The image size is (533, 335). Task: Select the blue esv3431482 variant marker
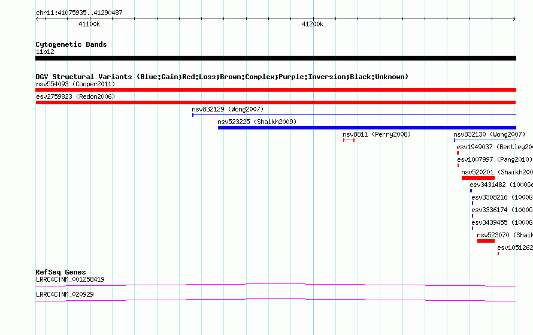coord(471,191)
